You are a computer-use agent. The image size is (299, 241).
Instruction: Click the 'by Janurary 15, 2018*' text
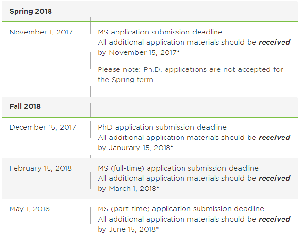pos(135,148)
